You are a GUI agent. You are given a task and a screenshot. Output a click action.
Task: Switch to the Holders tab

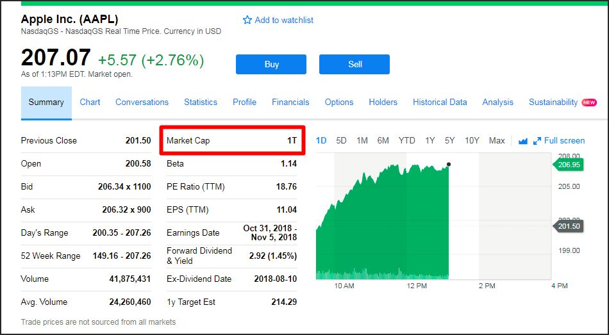[383, 102]
